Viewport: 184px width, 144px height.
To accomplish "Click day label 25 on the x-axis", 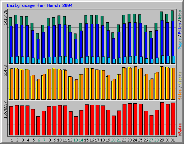I will pos(140,140).
